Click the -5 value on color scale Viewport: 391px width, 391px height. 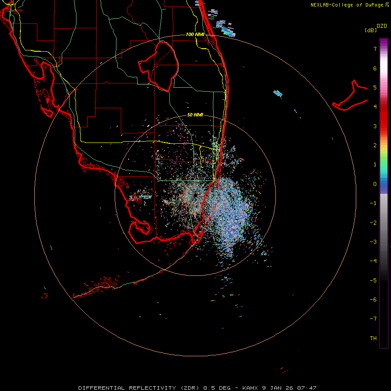point(373,281)
